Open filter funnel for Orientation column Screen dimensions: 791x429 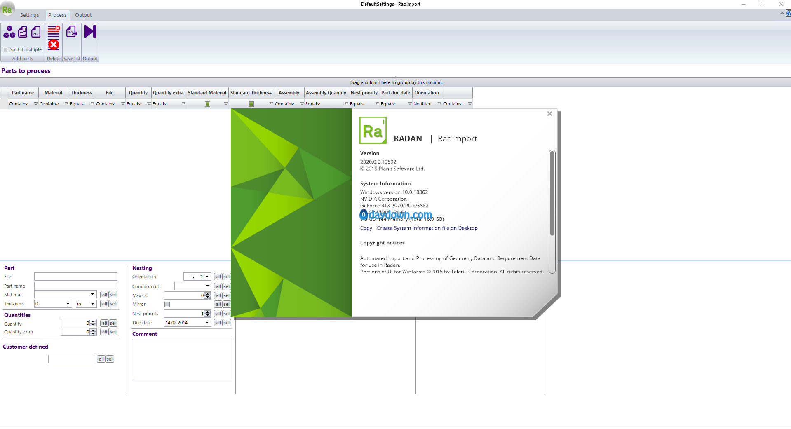[x=439, y=104]
